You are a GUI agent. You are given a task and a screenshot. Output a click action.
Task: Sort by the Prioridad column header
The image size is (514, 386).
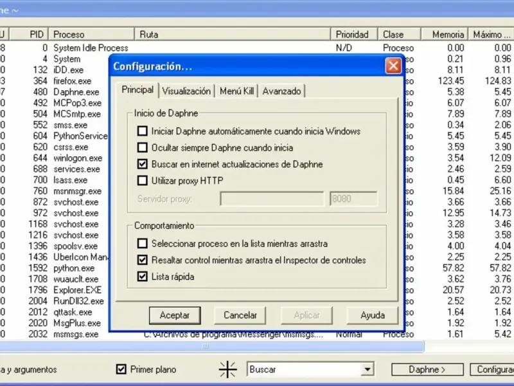pyautogui.click(x=354, y=34)
